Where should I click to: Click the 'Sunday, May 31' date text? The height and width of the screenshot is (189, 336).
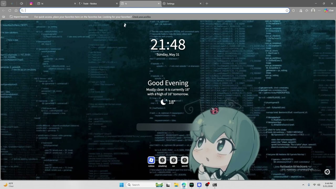pyautogui.click(x=168, y=55)
